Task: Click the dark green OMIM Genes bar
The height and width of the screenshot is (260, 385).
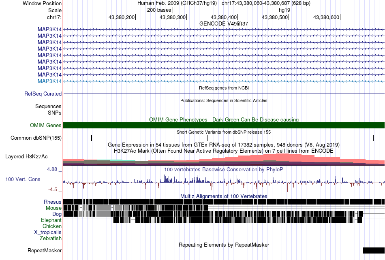Action: (x=224, y=125)
